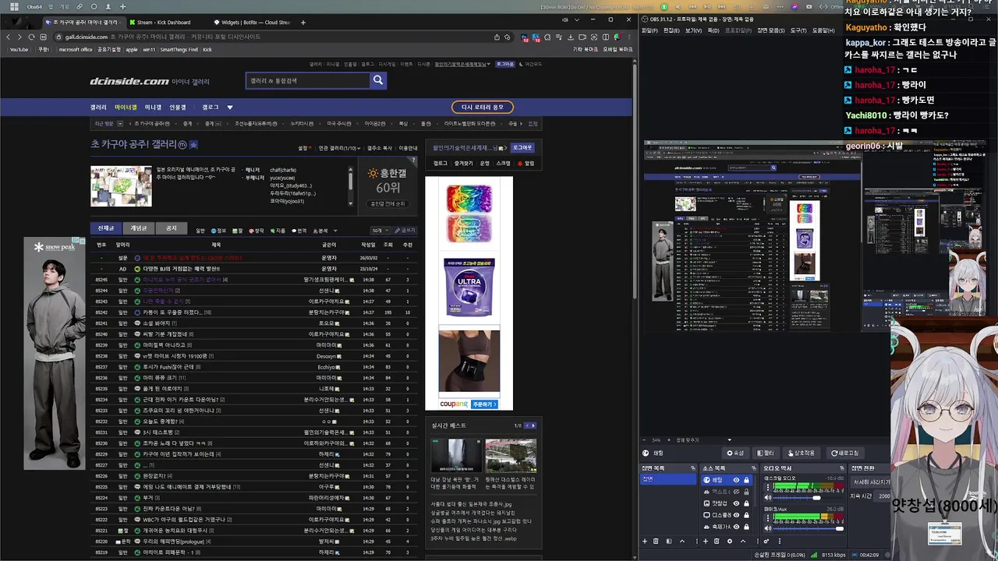Open advanced audio properties gear in mixer
The image size is (998, 561).
766,542
